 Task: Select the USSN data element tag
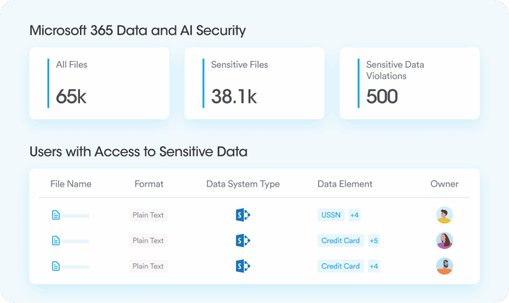click(331, 215)
